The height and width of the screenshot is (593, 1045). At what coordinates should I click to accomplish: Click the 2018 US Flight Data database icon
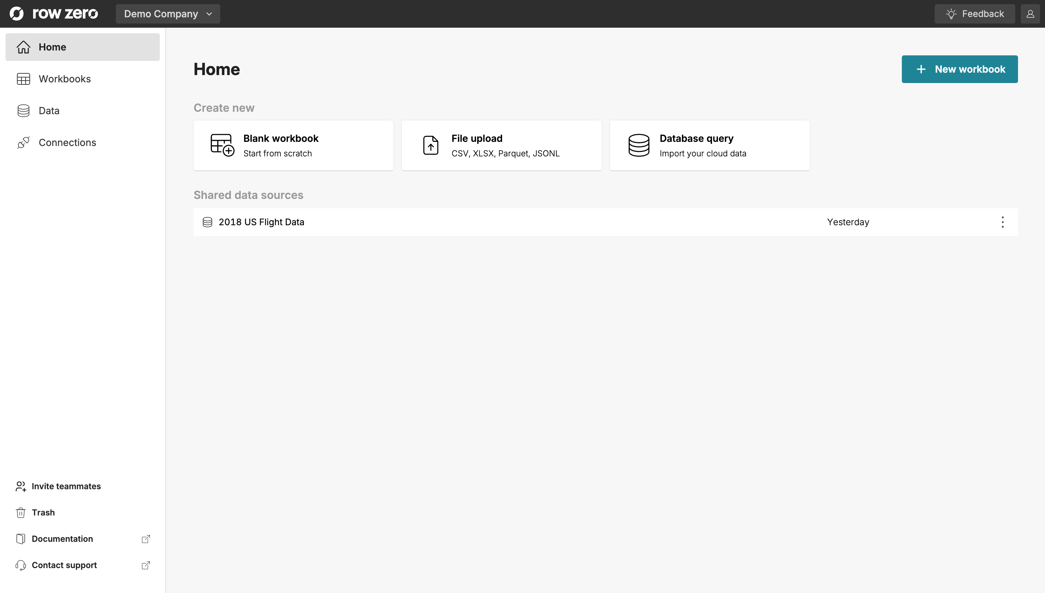(207, 222)
